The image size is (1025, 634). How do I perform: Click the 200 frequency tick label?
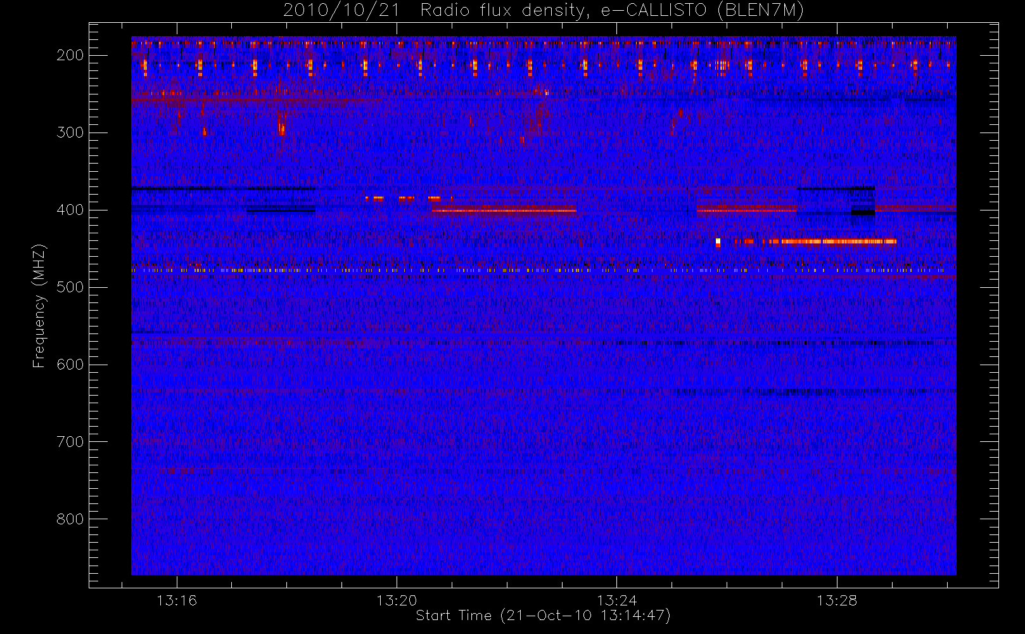(70, 55)
